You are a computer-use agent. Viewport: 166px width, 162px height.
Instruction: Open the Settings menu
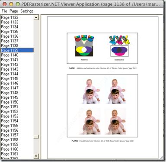[27, 11]
